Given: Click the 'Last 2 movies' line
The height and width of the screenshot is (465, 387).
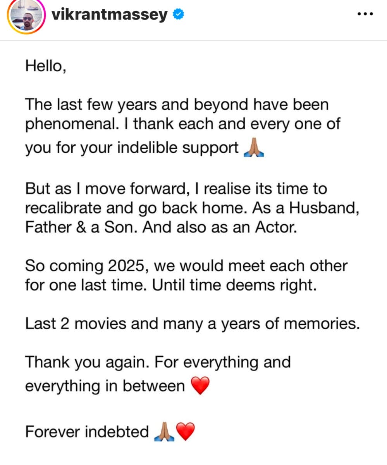Looking at the screenshot, I should 193,324.
